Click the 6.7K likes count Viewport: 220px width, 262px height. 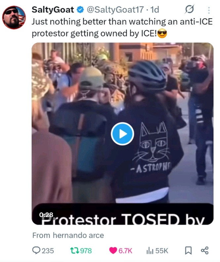point(125,251)
